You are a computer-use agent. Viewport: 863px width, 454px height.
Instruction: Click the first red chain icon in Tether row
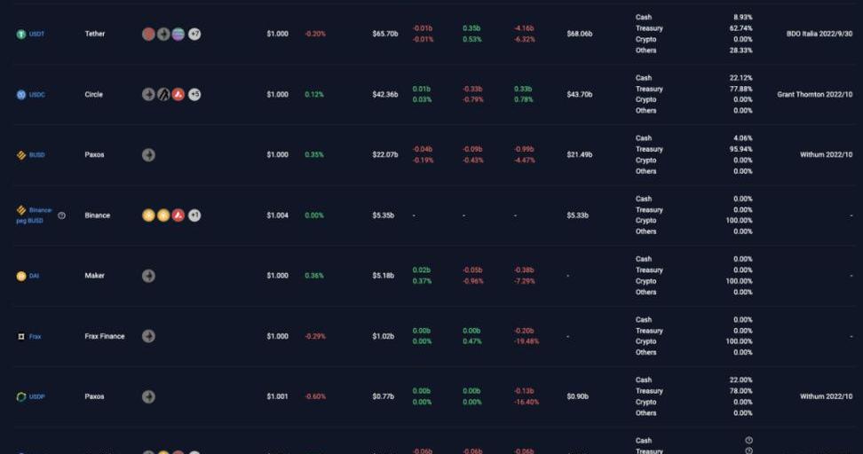148,35
